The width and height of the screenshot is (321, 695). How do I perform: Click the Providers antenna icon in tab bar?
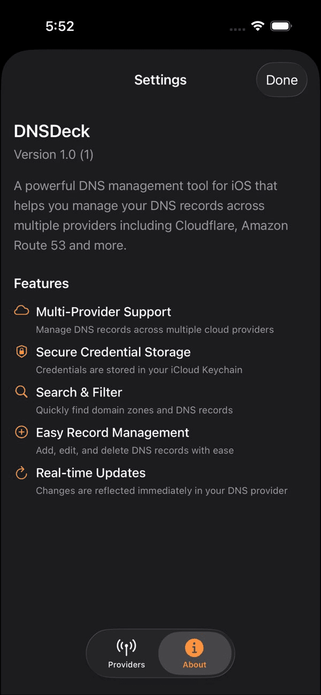(126, 646)
